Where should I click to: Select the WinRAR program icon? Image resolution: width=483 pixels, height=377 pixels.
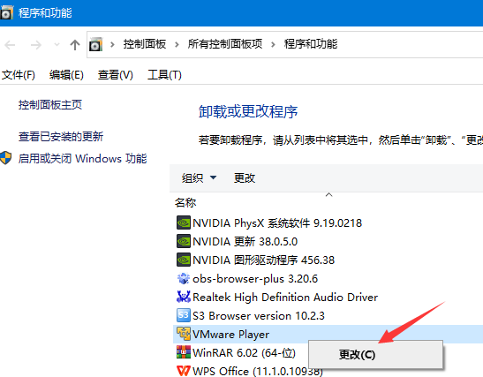click(x=184, y=352)
